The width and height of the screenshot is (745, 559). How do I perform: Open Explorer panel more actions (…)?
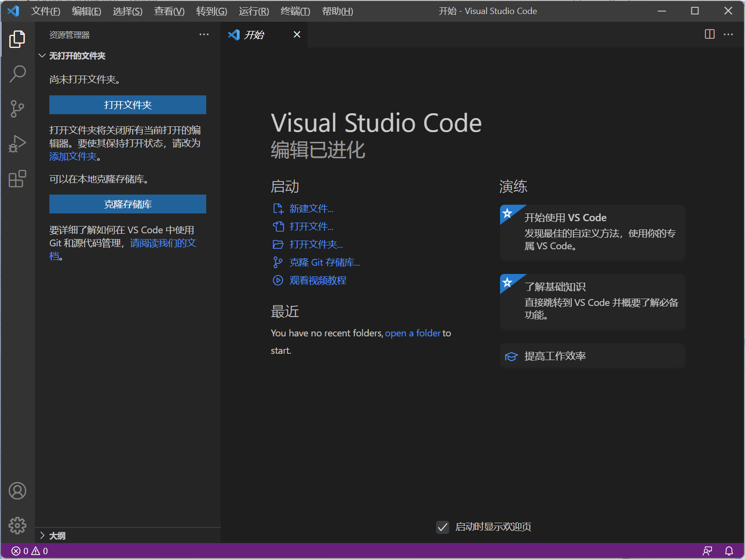coord(204,34)
